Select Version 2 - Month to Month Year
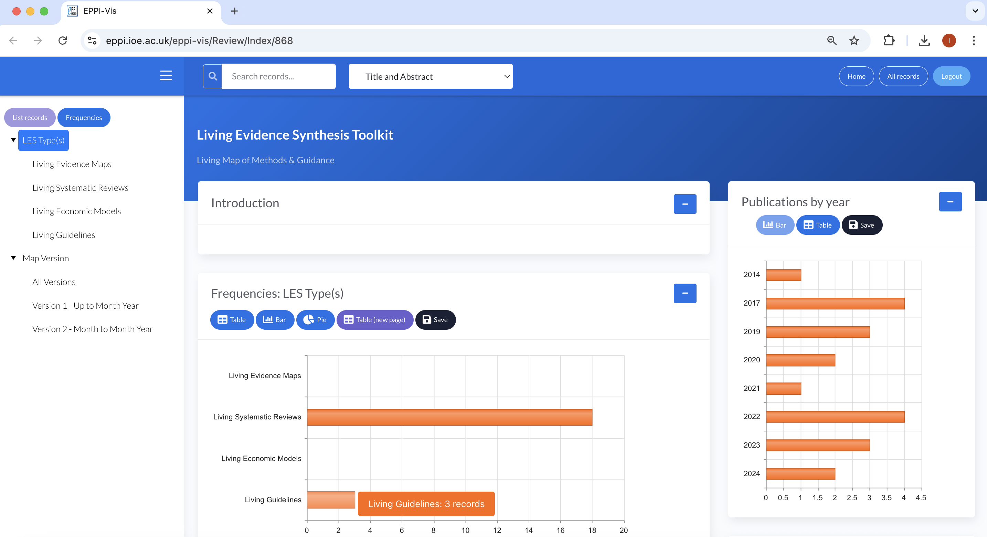Viewport: 987px width, 537px height. pos(92,329)
